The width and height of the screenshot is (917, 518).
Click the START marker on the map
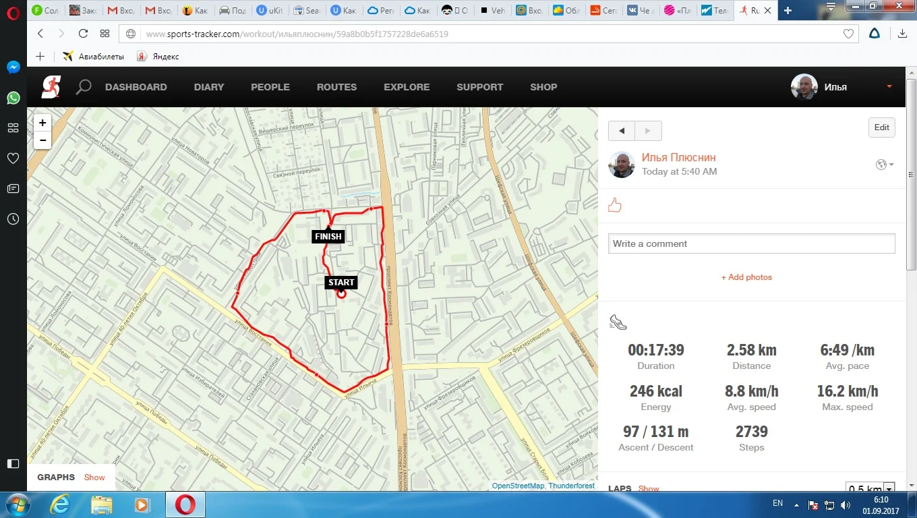[341, 283]
